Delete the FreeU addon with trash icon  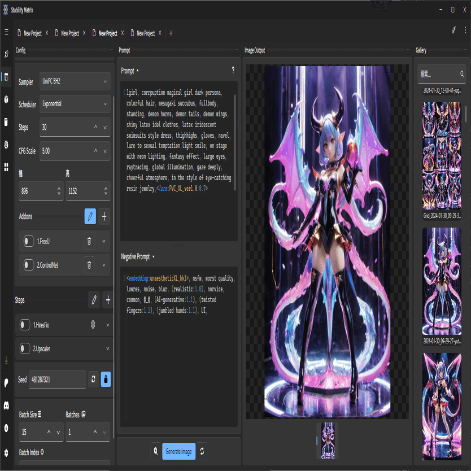(89, 242)
